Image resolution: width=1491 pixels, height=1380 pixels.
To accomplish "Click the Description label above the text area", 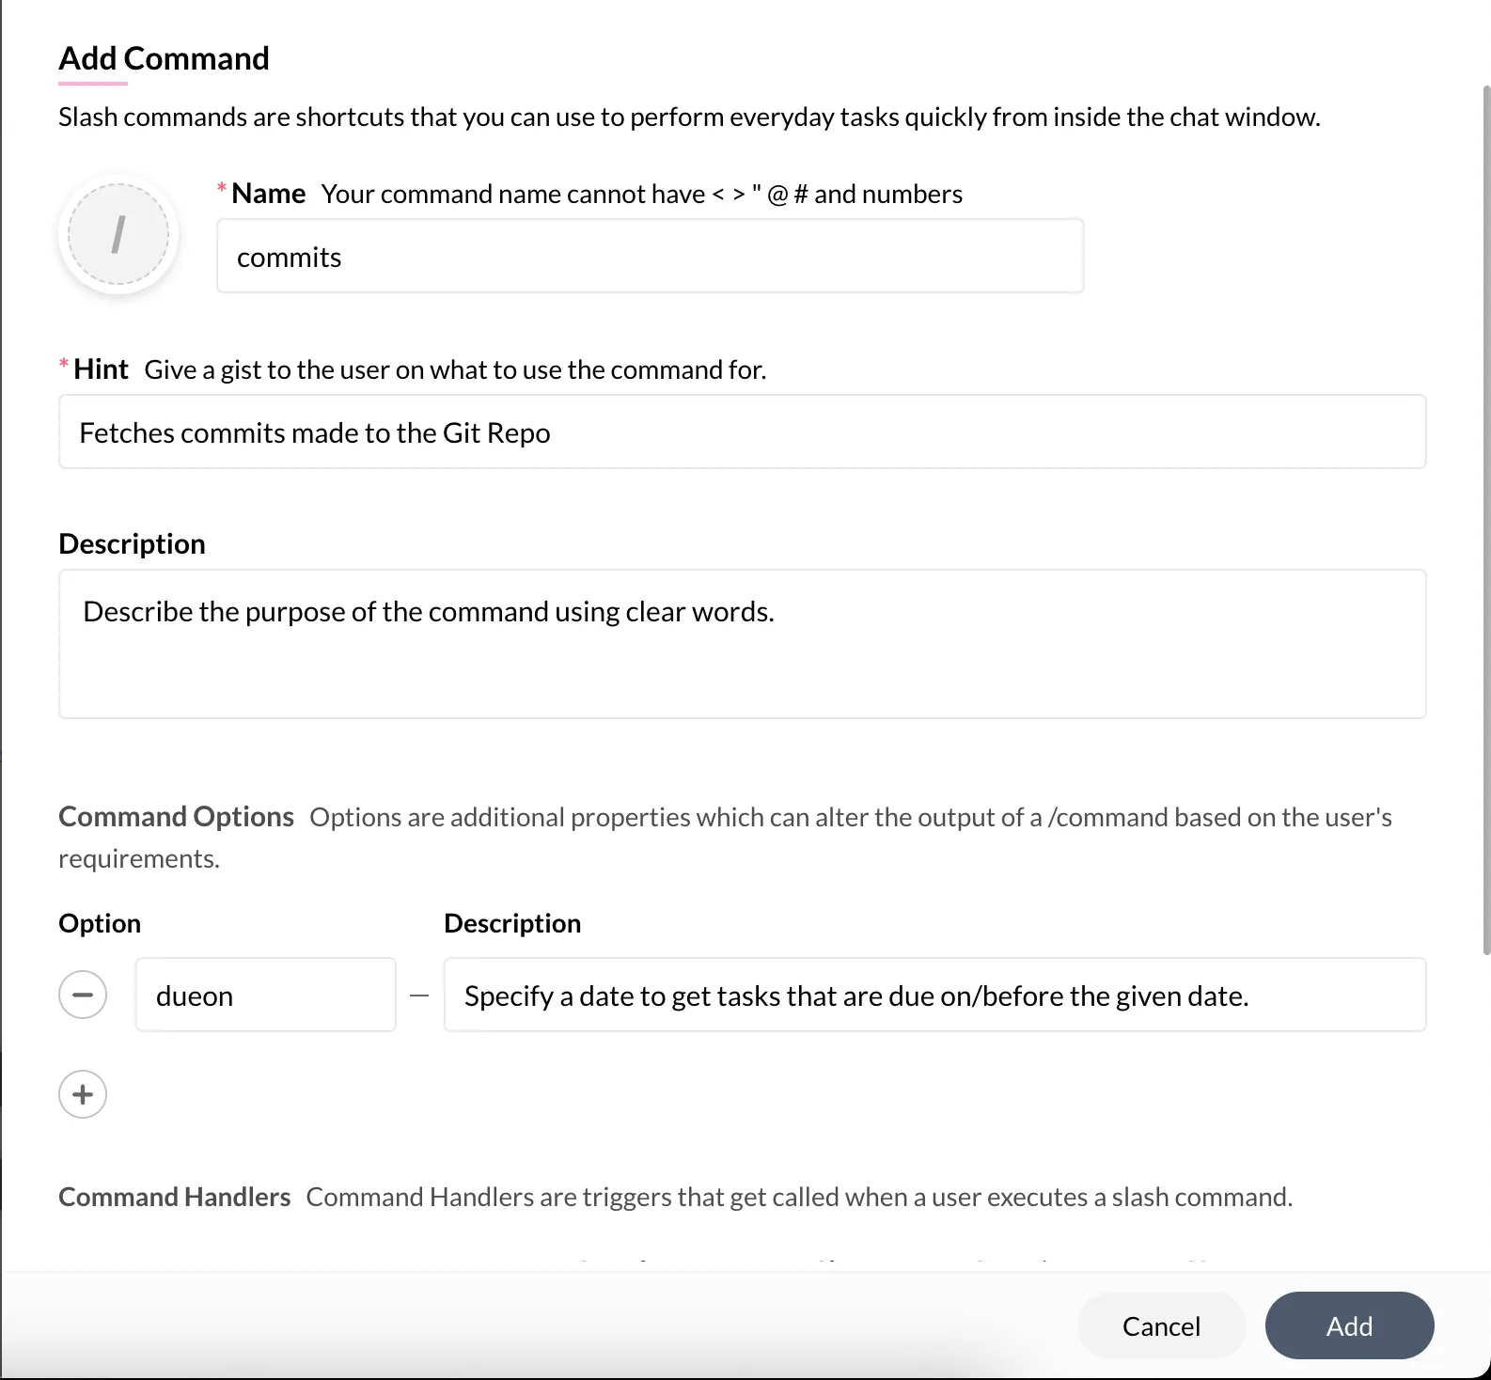I will tap(132, 544).
